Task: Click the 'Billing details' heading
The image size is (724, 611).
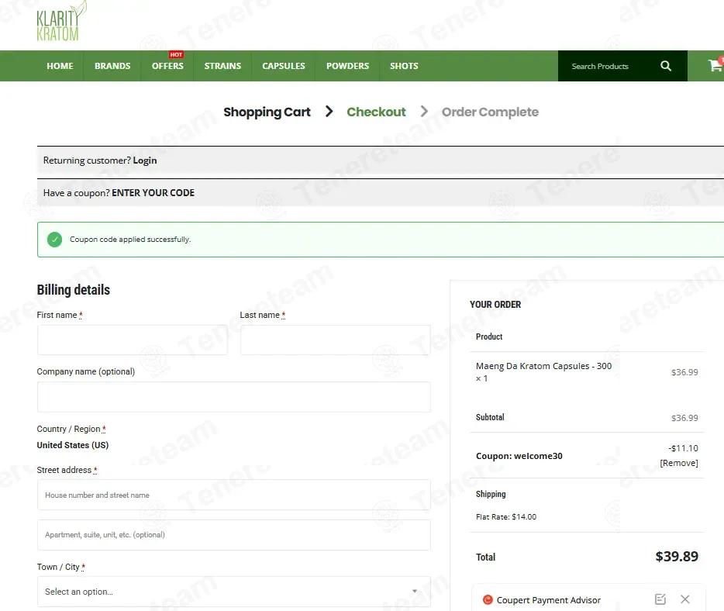Action: [x=74, y=289]
